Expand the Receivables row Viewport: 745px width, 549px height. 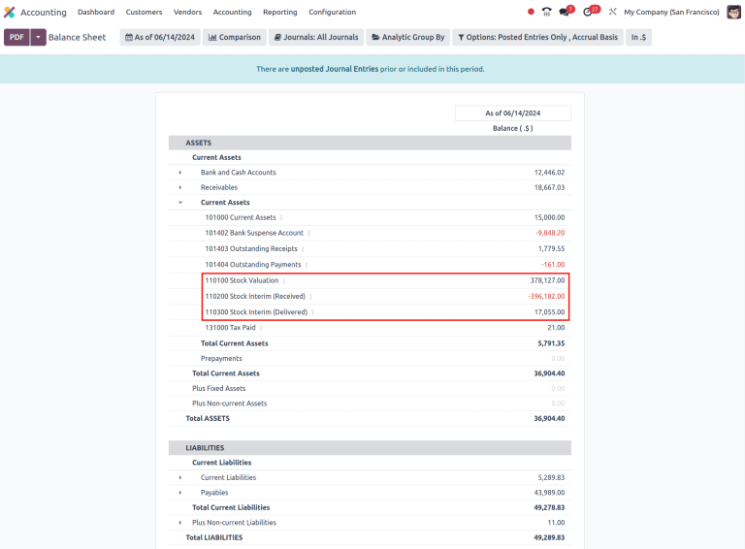[180, 187]
